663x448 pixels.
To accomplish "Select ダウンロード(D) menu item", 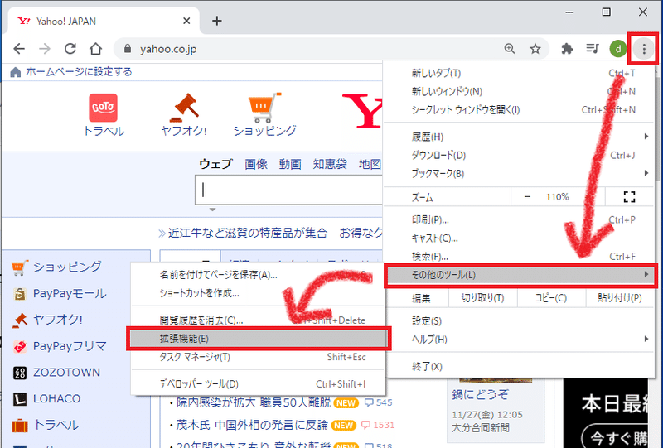I will 520,155.
